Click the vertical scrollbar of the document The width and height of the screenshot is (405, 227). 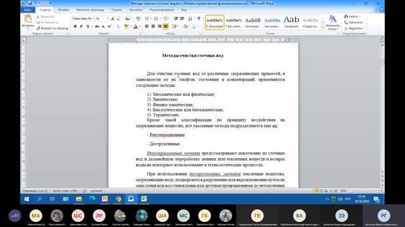coord(382,108)
